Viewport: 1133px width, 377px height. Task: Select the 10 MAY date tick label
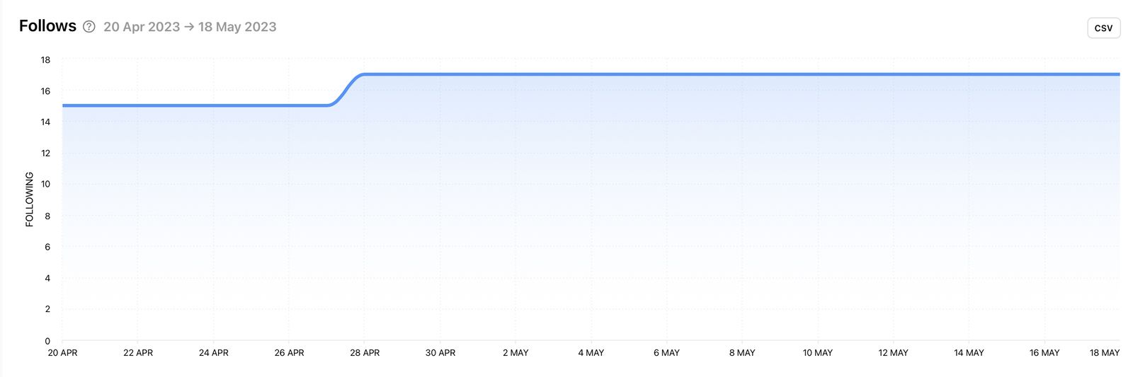click(x=817, y=352)
